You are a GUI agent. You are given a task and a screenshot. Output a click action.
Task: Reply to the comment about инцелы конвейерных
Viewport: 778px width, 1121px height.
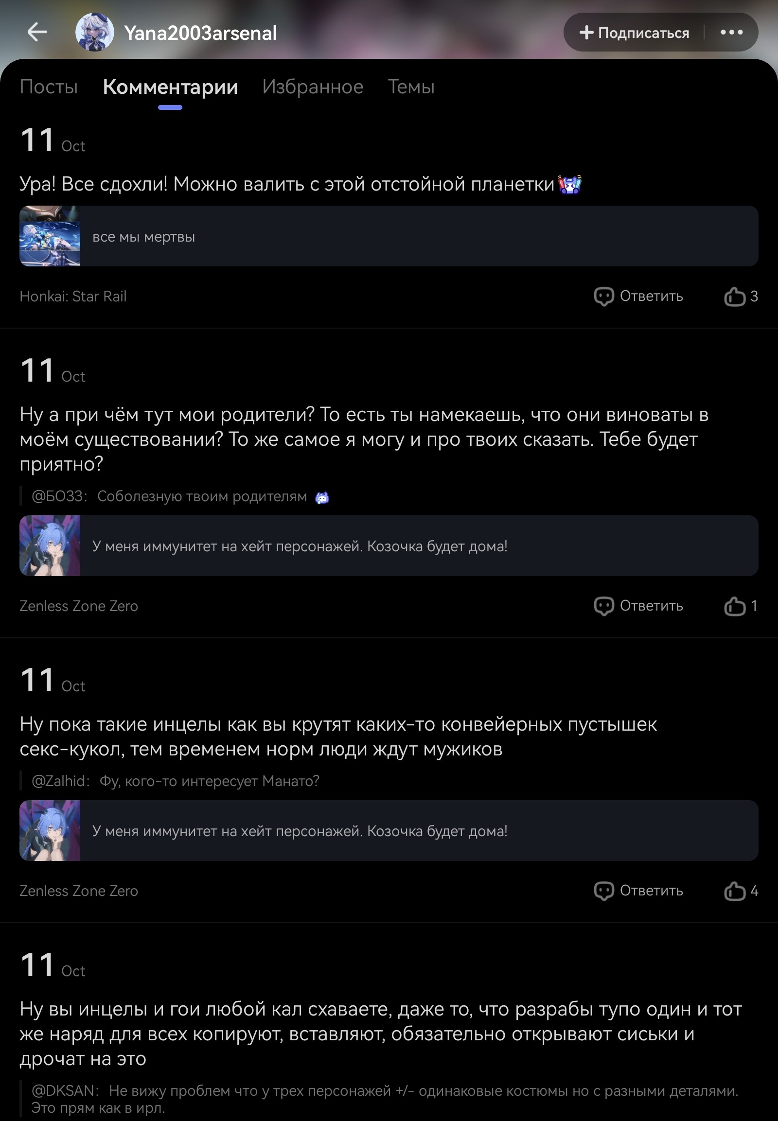(638, 891)
